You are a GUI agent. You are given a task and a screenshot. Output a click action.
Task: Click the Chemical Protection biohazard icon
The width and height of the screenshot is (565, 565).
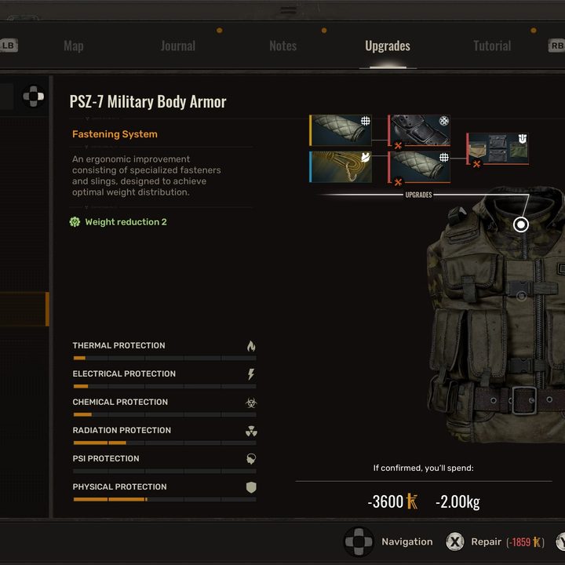click(251, 403)
